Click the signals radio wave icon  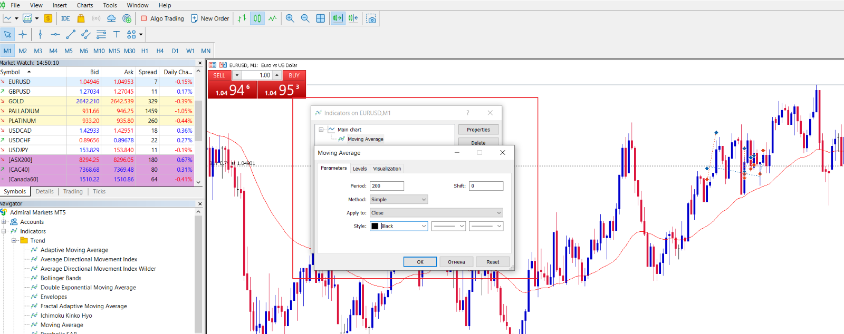96,18
